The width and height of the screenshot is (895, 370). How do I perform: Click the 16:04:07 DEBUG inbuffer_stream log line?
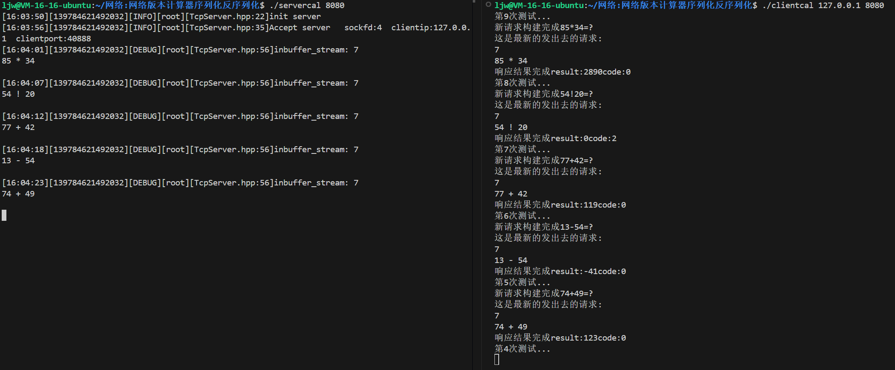pos(180,83)
